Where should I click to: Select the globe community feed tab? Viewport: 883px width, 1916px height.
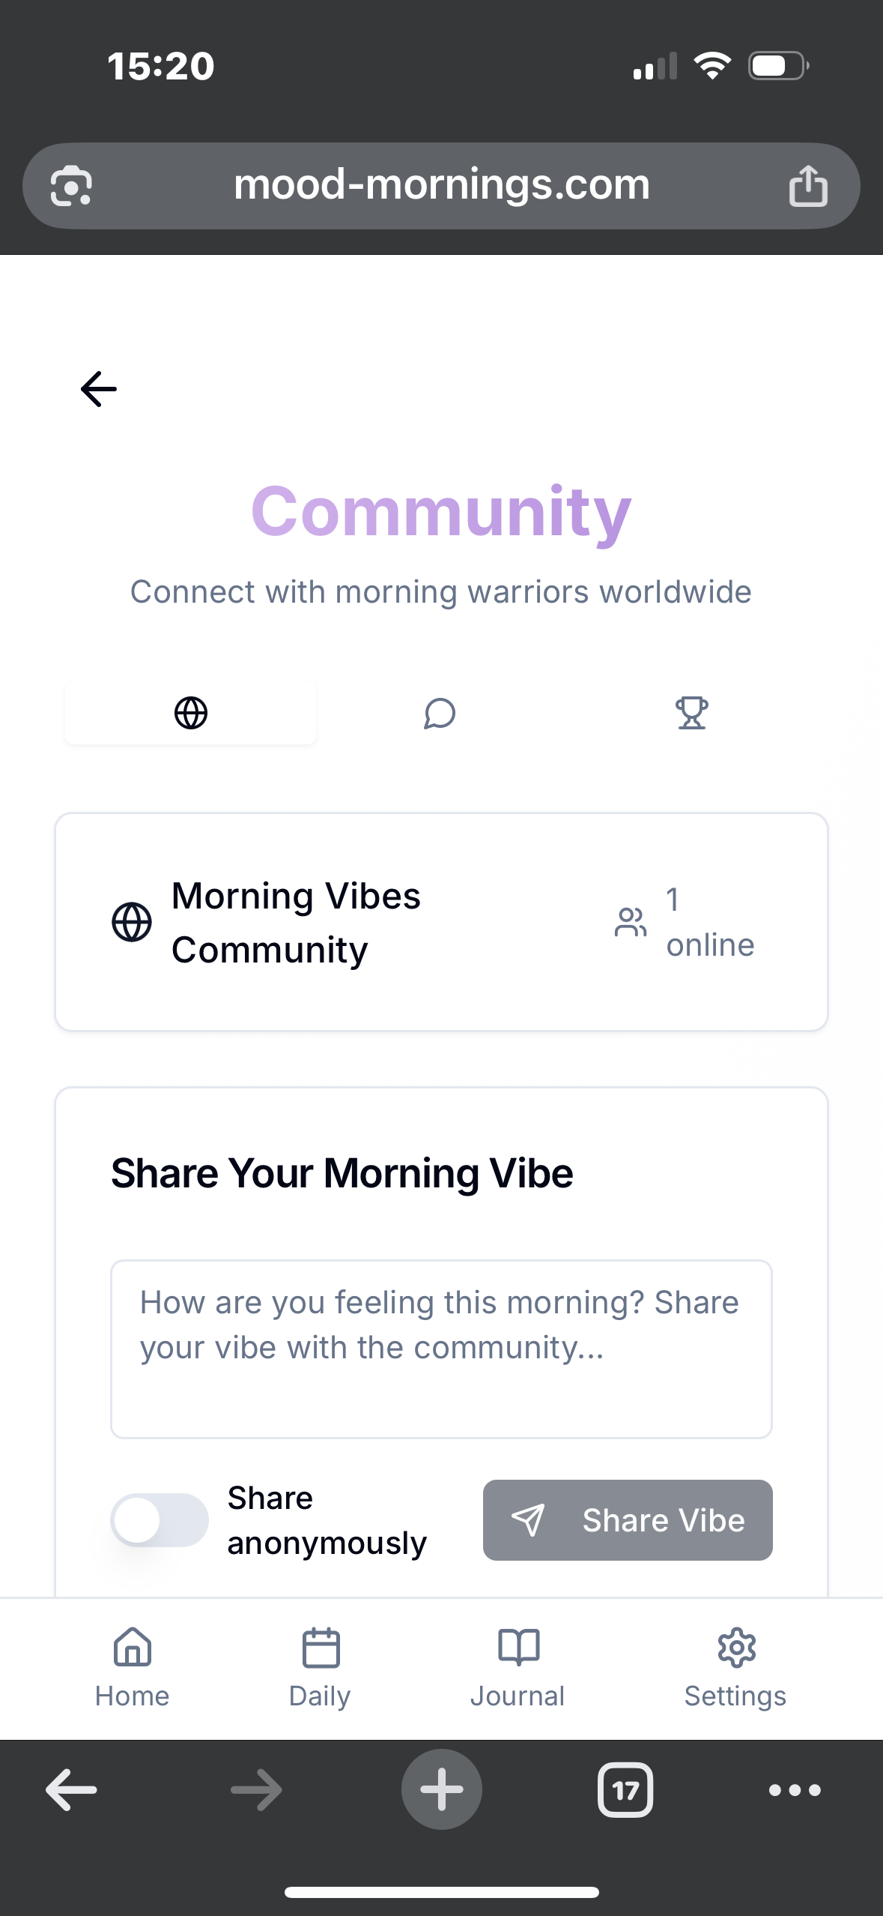(190, 713)
